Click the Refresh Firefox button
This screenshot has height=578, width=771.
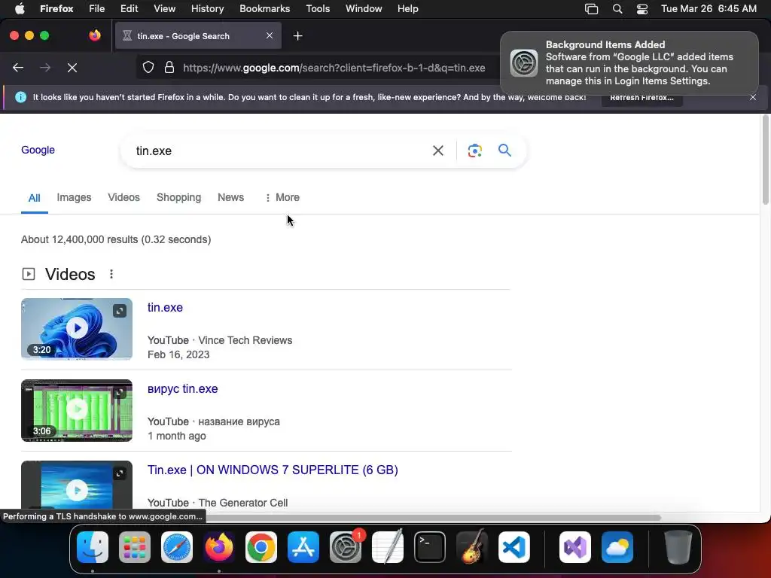pos(641,97)
